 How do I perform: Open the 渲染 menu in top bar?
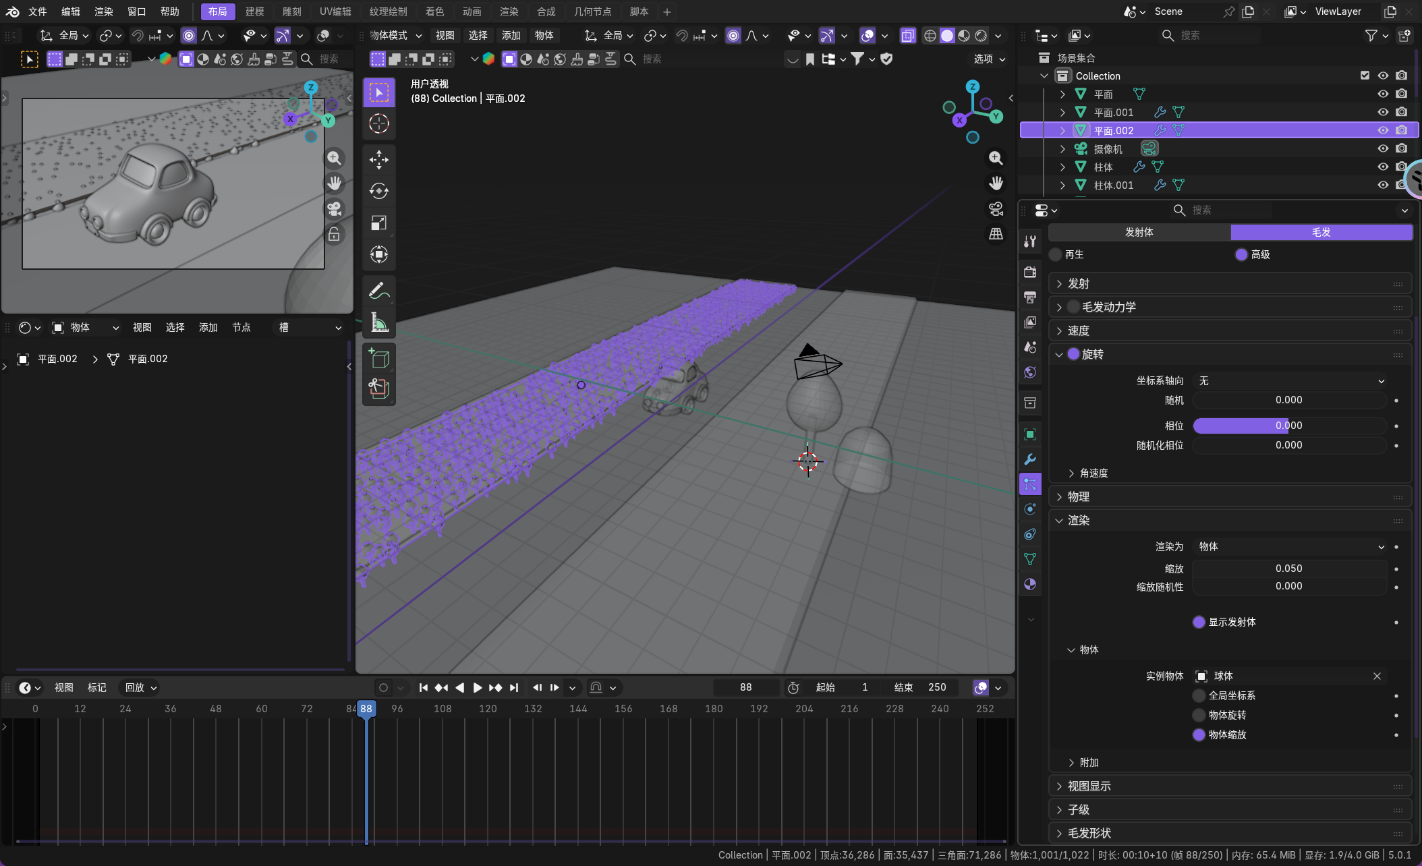click(x=103, y=11)
